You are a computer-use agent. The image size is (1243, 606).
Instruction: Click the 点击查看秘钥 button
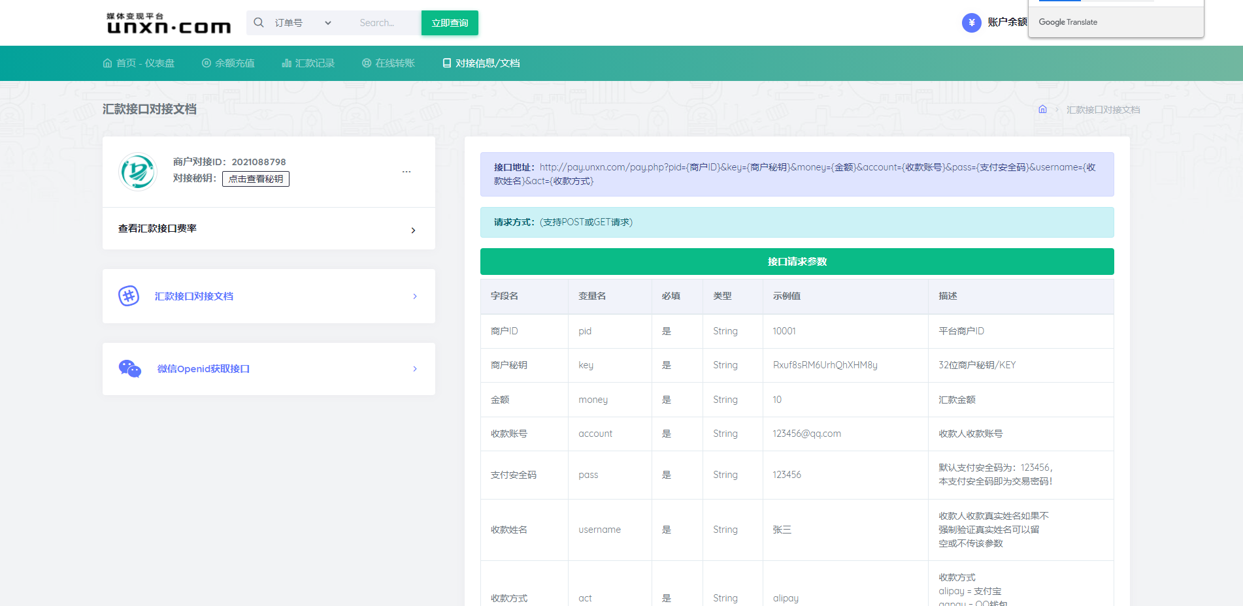[x=256, y=179]
